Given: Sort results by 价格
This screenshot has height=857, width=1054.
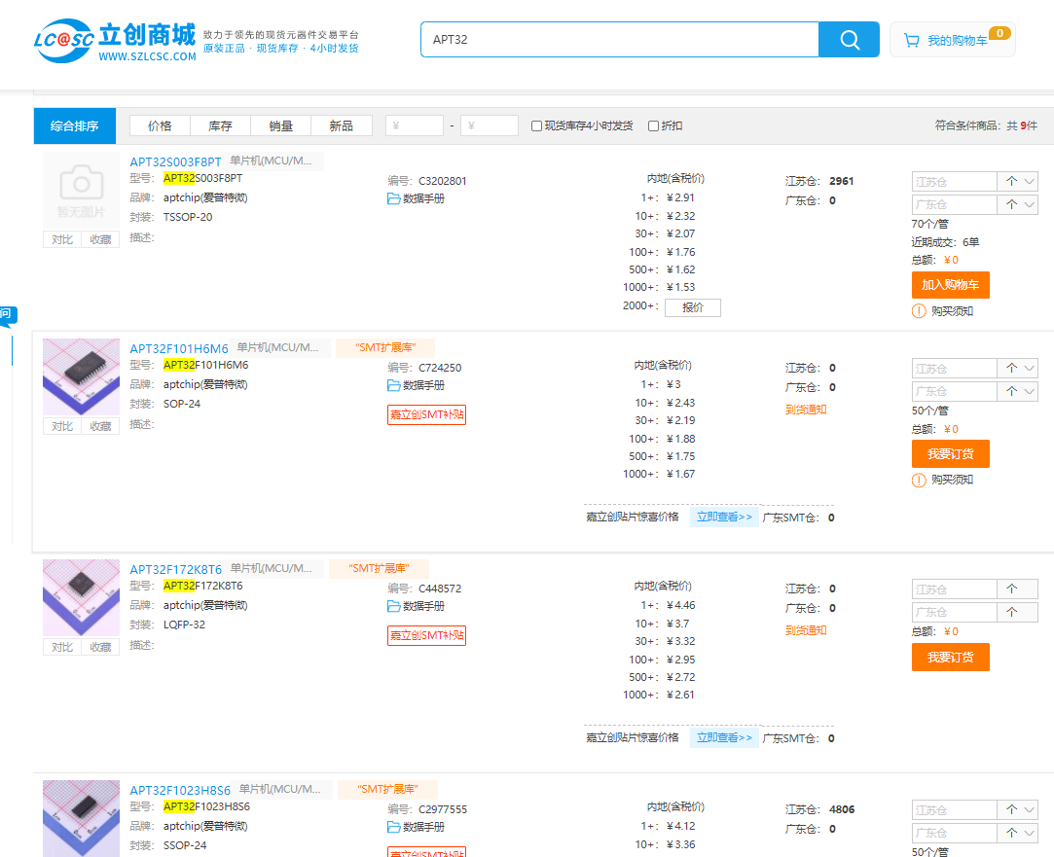Looking at the screenshot, I should coord(160,125).
